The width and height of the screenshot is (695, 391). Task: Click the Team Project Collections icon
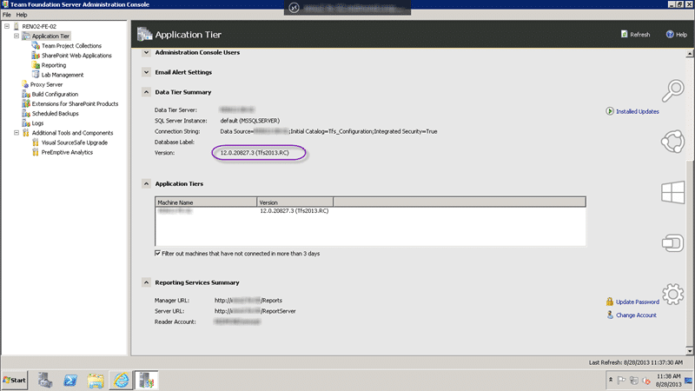coord(36,46)
